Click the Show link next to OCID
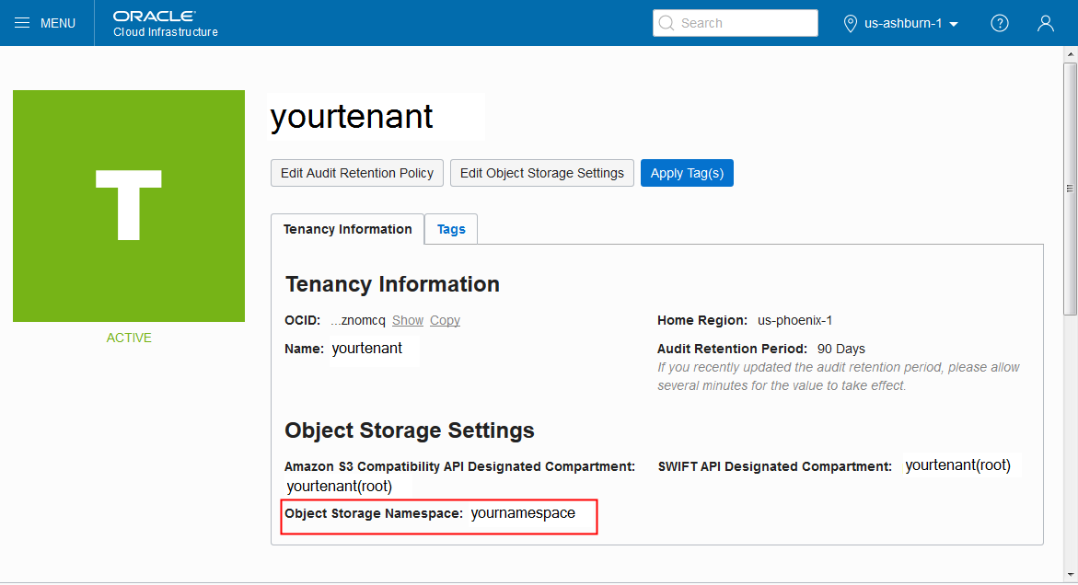 click(408, 321)
